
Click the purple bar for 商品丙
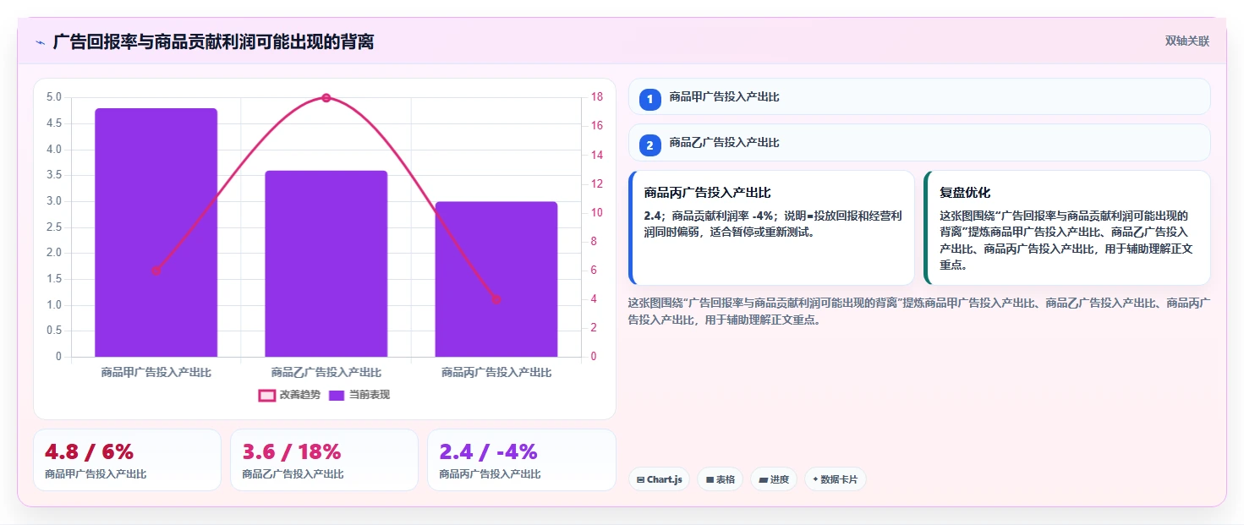tap(496, 279)
